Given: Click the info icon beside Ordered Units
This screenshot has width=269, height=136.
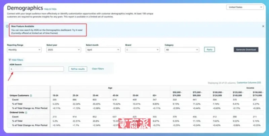Looking at the screenshot, I should 26,113.
